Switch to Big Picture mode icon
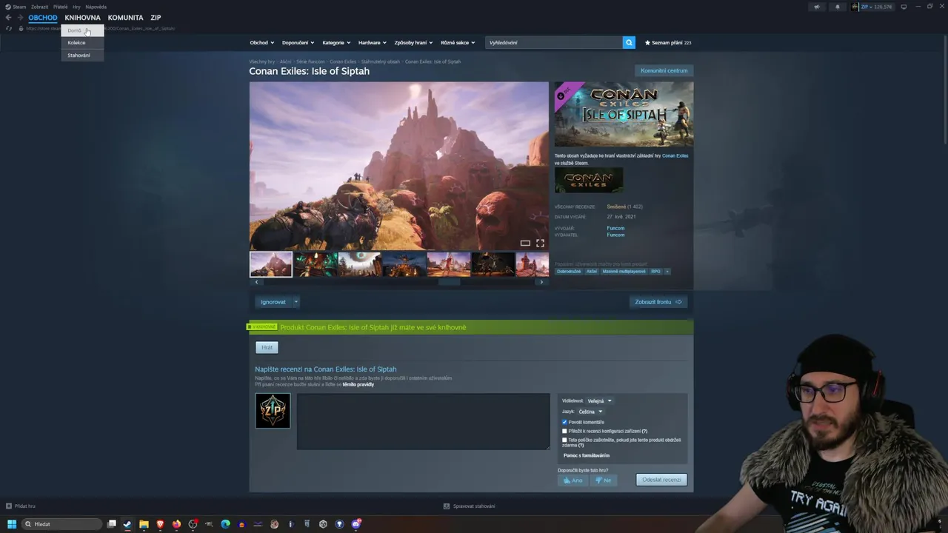Viewport: 948px width, 533px height. [x=904, y=7]
